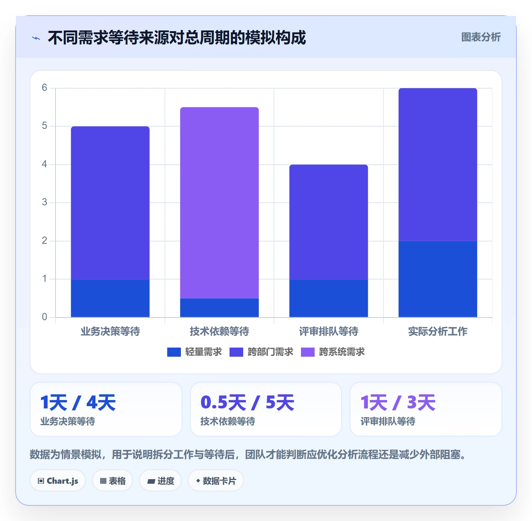
Task: Click the bar icon in the 进度 chip
Action: tap(151, 481)
